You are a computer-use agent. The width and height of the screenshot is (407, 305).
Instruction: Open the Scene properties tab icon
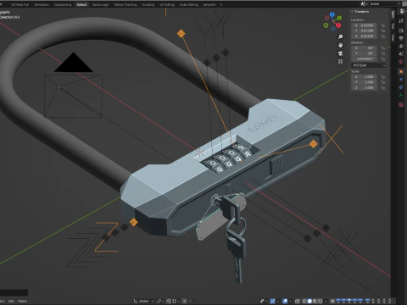[x=401, y=53]
